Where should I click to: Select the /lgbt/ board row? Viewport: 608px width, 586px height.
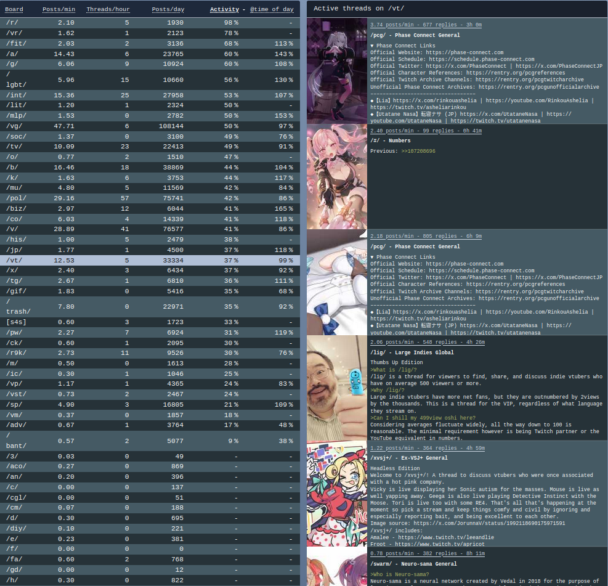[150, 79]
